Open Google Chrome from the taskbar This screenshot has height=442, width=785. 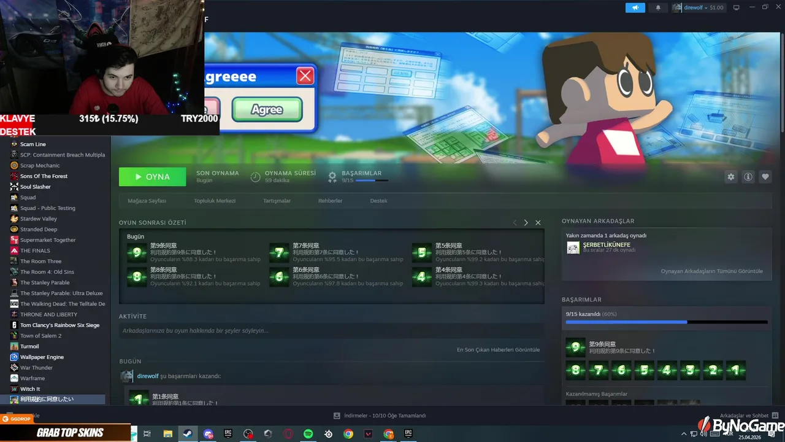point(348,434)
